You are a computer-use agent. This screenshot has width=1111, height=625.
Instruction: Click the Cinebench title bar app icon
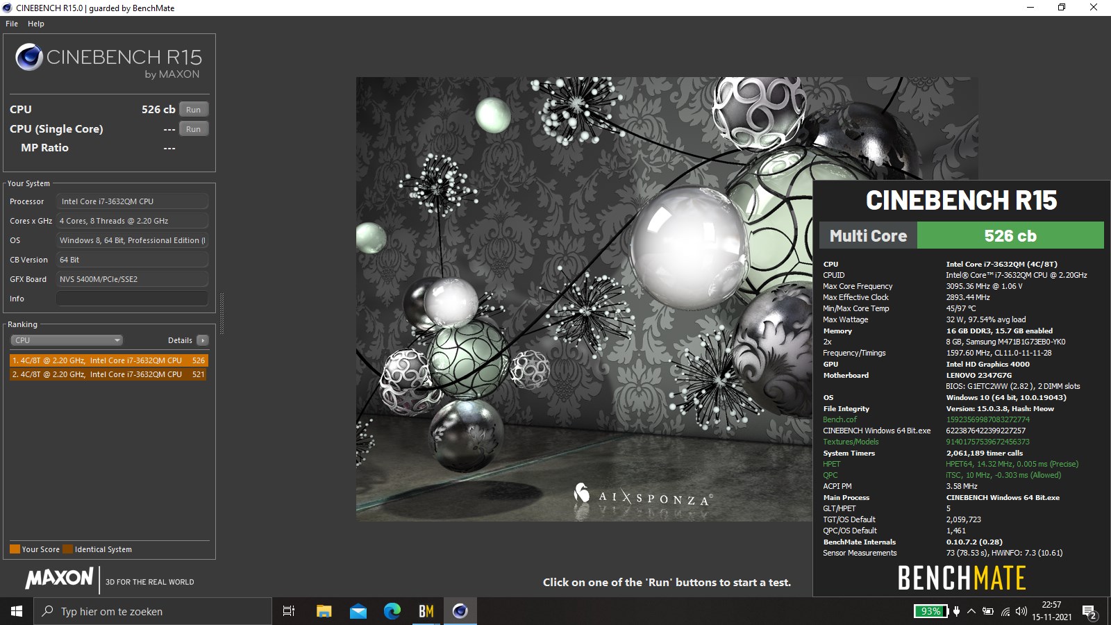[8, 8]
